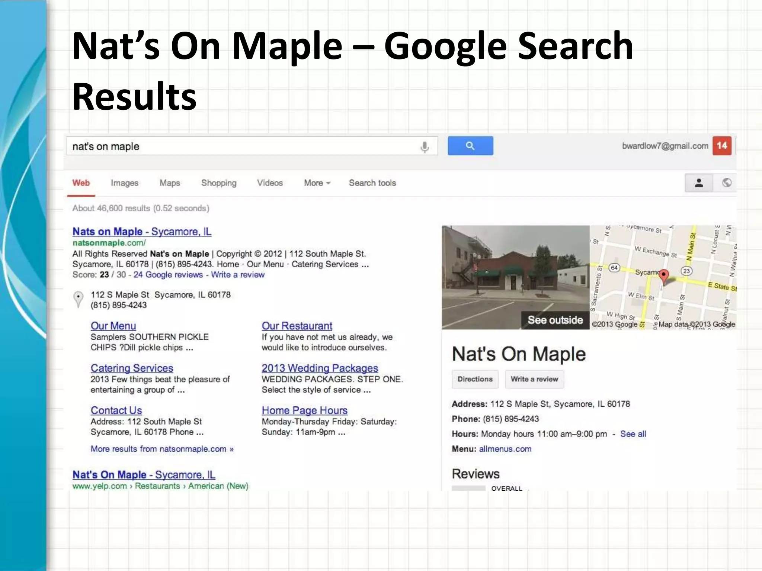Click the See outside street view photo
Screen dimensions: 762x571
pyautogui.click(x=516, y=277)
